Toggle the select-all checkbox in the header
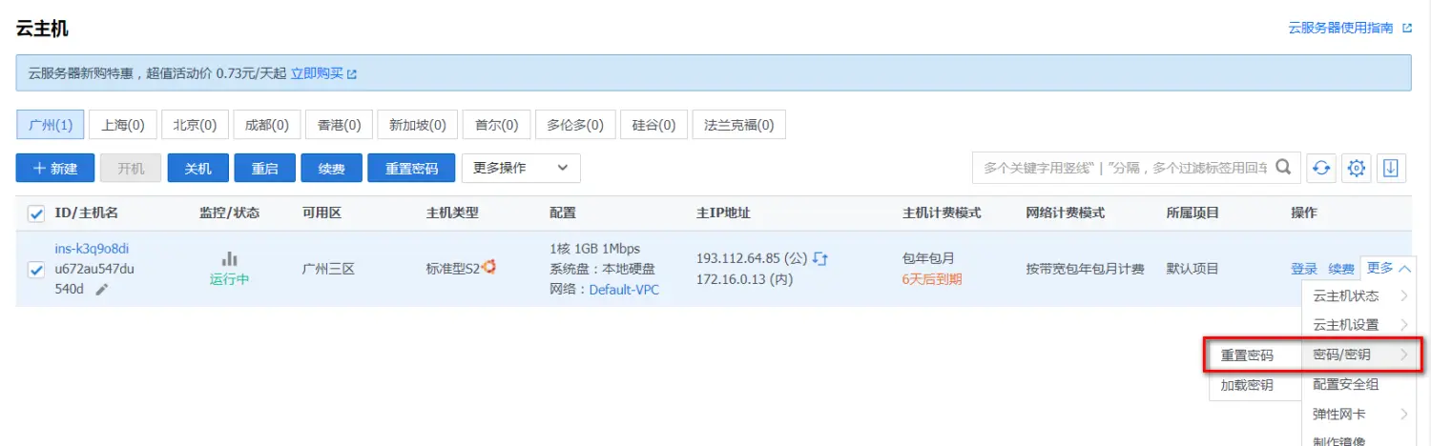Screen dimensions: 1431x446 [36, 213]
